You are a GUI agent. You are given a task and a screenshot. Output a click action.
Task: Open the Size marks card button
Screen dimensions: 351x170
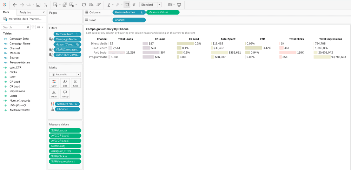pyautogui.click(x=65, y=83)
